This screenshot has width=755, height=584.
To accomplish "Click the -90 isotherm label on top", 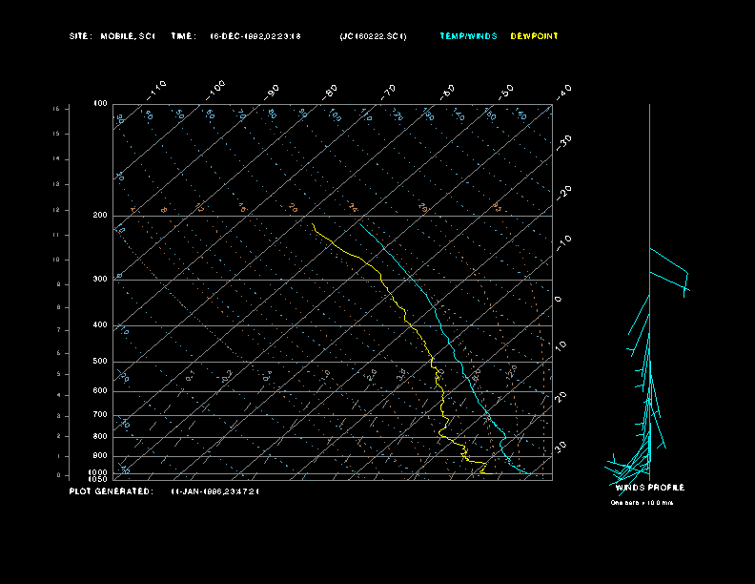I will [272, 93].
